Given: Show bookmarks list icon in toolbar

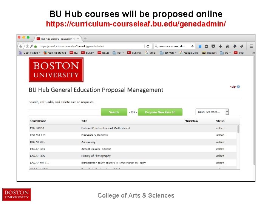Looking at the screenshot, I should pyautogui.click(x=206, y=46).
